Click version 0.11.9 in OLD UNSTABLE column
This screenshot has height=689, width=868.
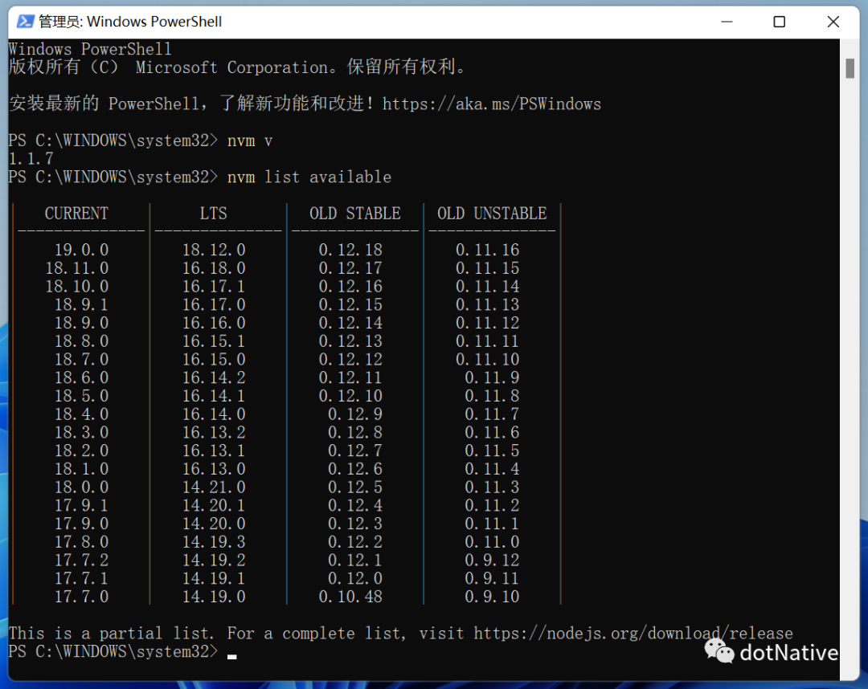coord(492,377)
